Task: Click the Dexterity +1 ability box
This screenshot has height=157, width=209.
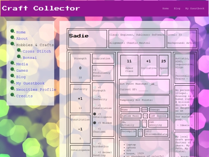Action: 80,98
